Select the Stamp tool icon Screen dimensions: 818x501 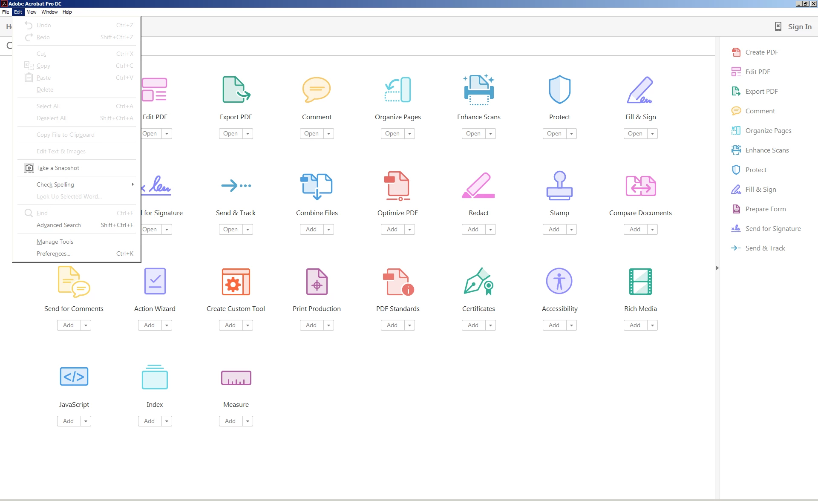tap(559, 185)
